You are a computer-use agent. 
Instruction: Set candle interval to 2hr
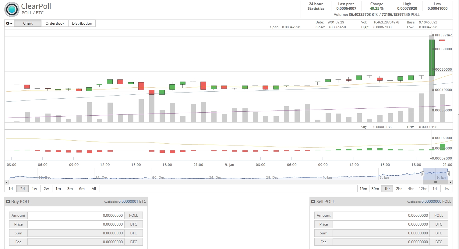[399, 189]
